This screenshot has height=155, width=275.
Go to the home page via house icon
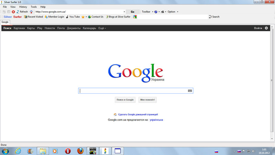31,12
